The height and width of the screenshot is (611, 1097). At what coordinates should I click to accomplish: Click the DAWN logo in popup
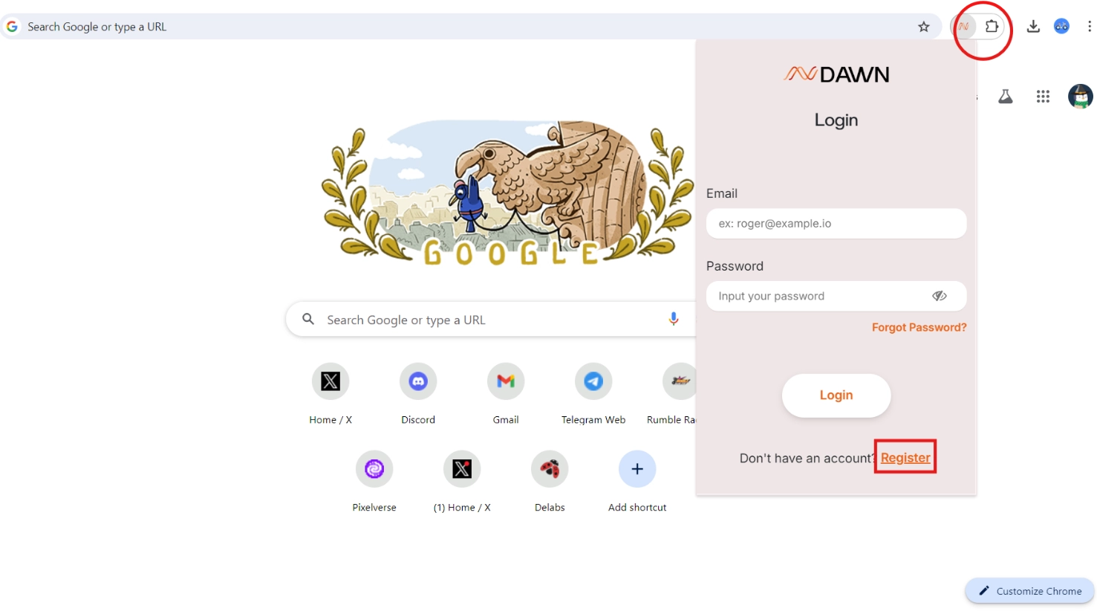pyautogui.click(x=836, y=74)
